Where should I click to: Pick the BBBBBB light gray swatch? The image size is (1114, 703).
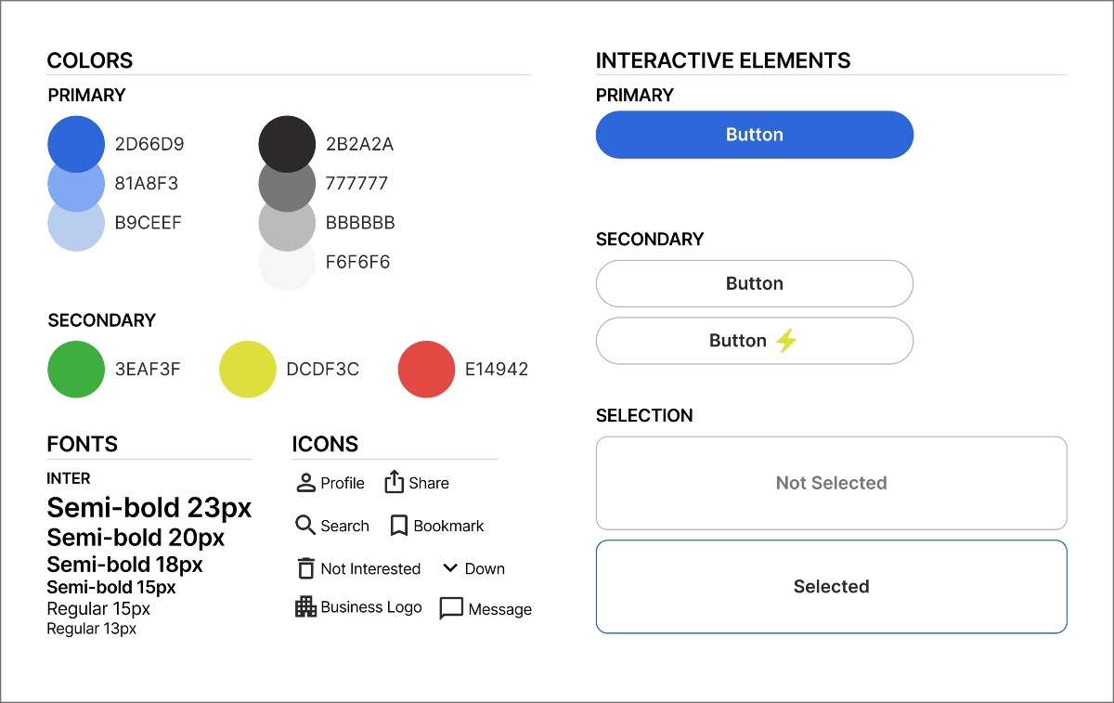[287, 229]
